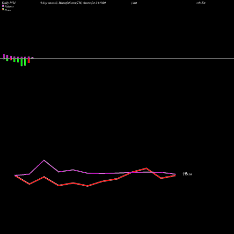Click the peak of the magenta volume line
Viewport: 234px width, 234px height.
44,160
